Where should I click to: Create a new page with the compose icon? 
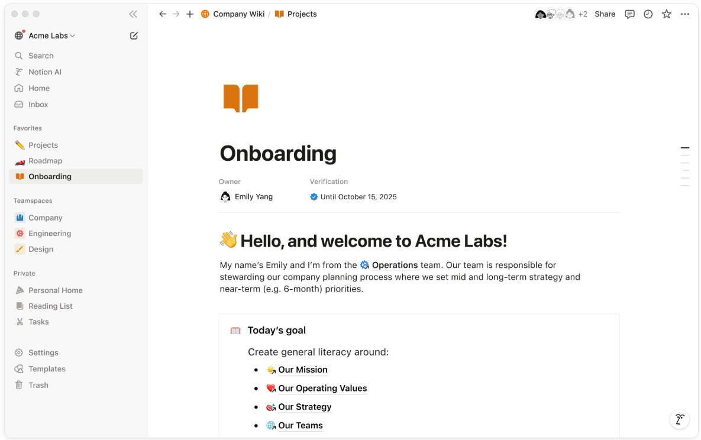[x=134, y=35]
